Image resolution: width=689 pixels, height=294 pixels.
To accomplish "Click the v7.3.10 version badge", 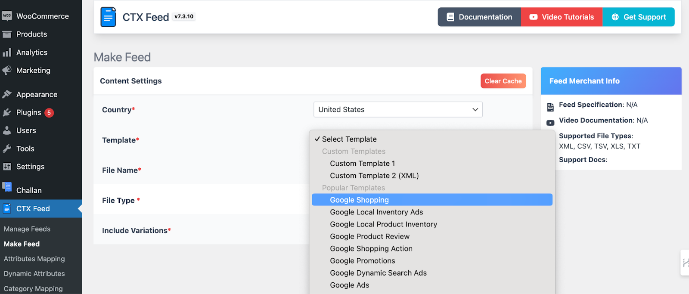I will [184, 17].
